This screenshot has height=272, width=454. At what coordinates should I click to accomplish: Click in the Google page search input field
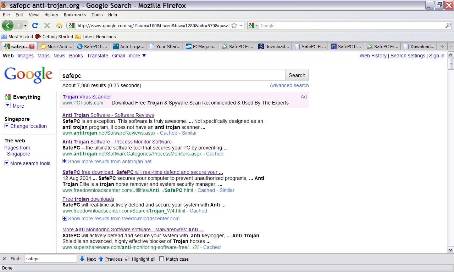pos(172,75)
